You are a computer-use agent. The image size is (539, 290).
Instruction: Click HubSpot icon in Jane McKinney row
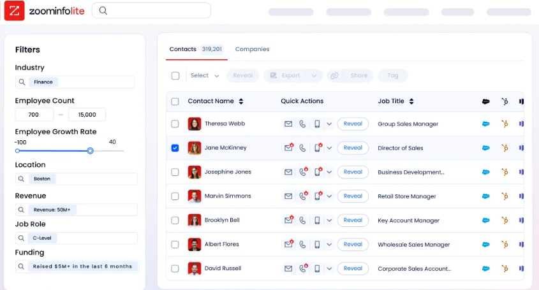[505, 148]
